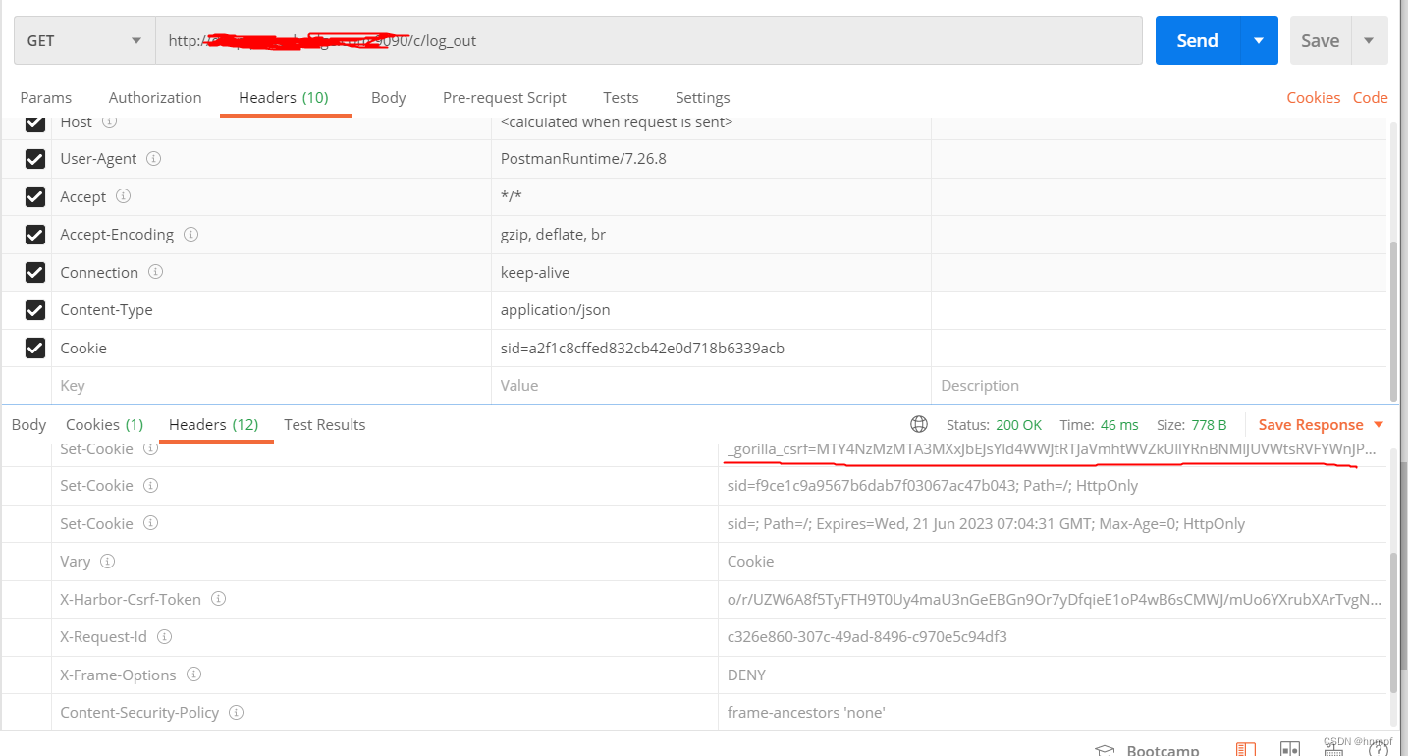The height and width of the screenshot is (756, 1408).
Task: Expand the Save button dropdown arrow
Action: tap(1370, 40)
